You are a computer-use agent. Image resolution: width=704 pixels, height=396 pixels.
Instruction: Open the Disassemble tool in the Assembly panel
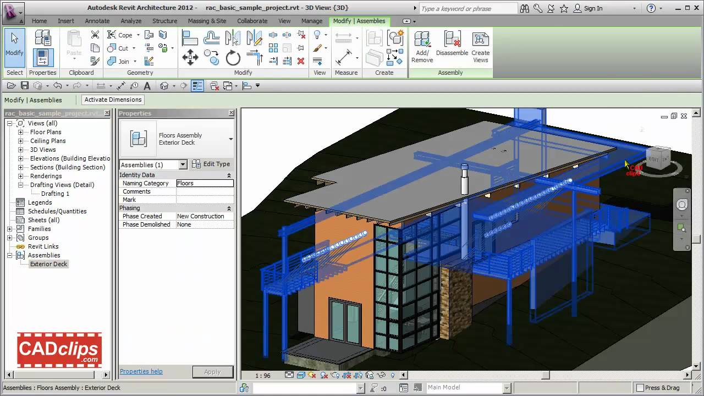pos(452,44)
